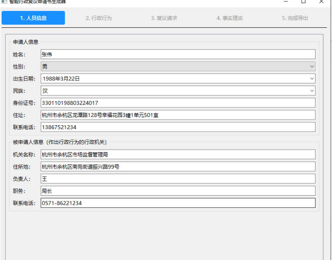Click the applicant's 住址 address field
The image size is (332, 260).
[178, 115]
